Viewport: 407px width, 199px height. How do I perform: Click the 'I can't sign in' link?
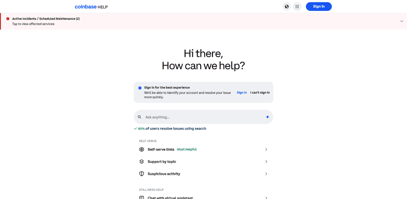tap(260, 93)
